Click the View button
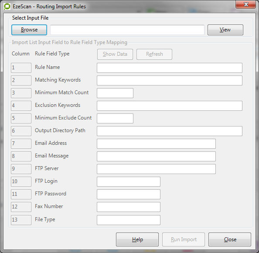259x253 pixels. click(225, 30)
